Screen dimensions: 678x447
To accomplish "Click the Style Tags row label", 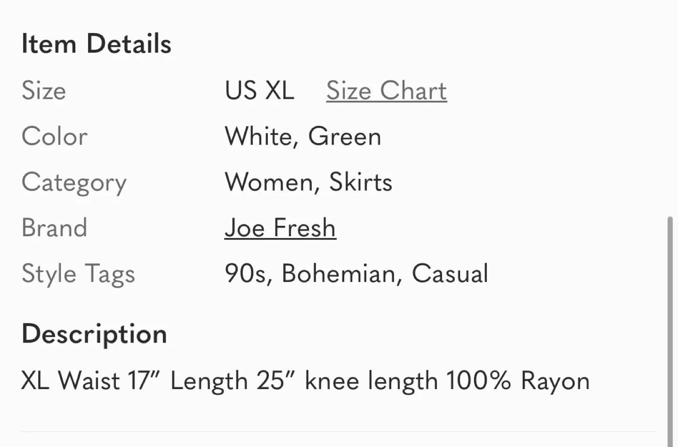I will point(78,273).
